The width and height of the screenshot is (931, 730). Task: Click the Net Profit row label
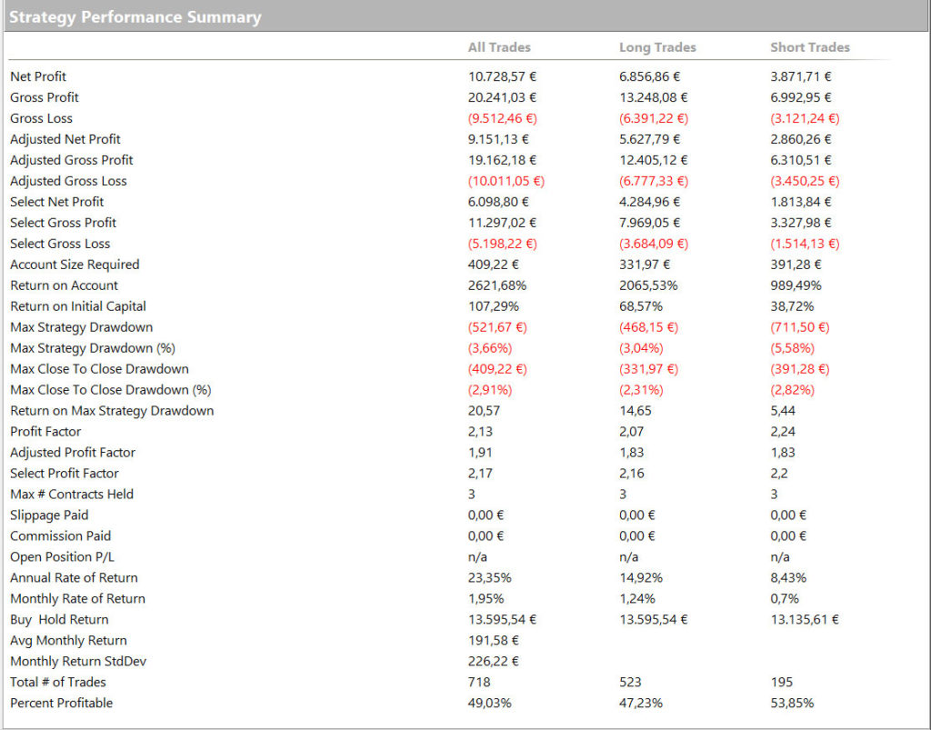(38, 76)
